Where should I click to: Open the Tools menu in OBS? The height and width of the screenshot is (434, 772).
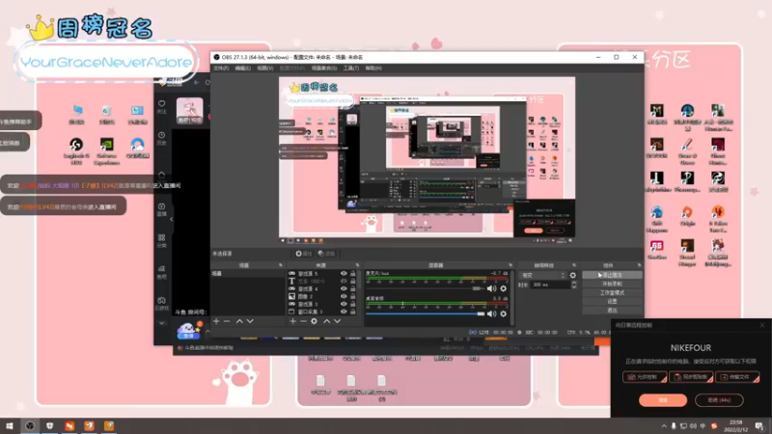[351, 68]
